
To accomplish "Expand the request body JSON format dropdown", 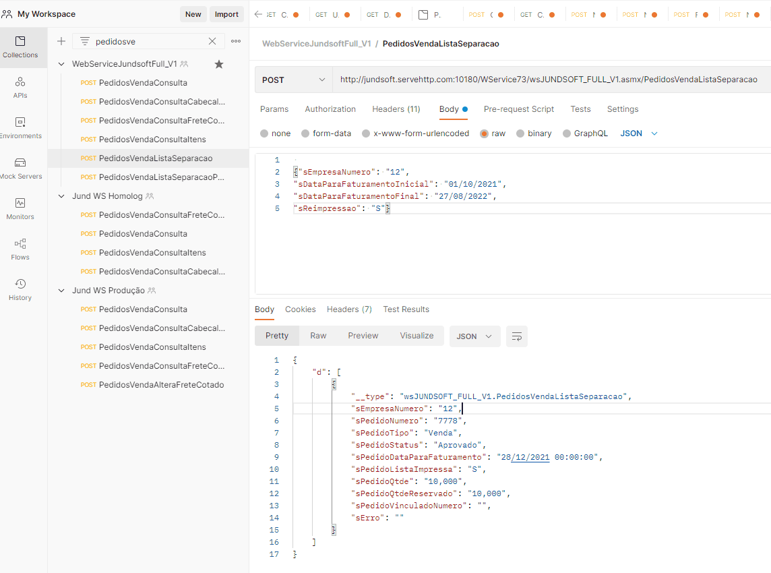I will tap(638, 133).
